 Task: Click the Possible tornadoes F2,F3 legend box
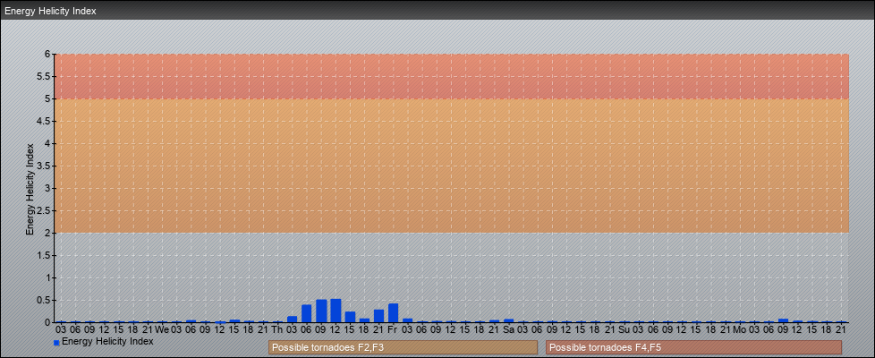(x=403, y=347)
